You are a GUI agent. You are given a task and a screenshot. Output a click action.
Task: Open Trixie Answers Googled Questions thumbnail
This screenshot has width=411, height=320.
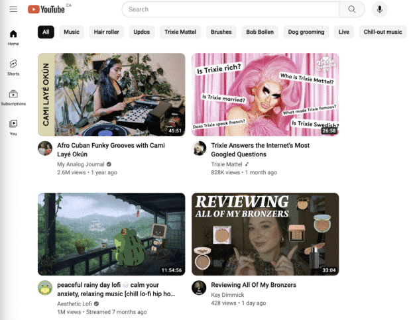click(x=265, y=95)
